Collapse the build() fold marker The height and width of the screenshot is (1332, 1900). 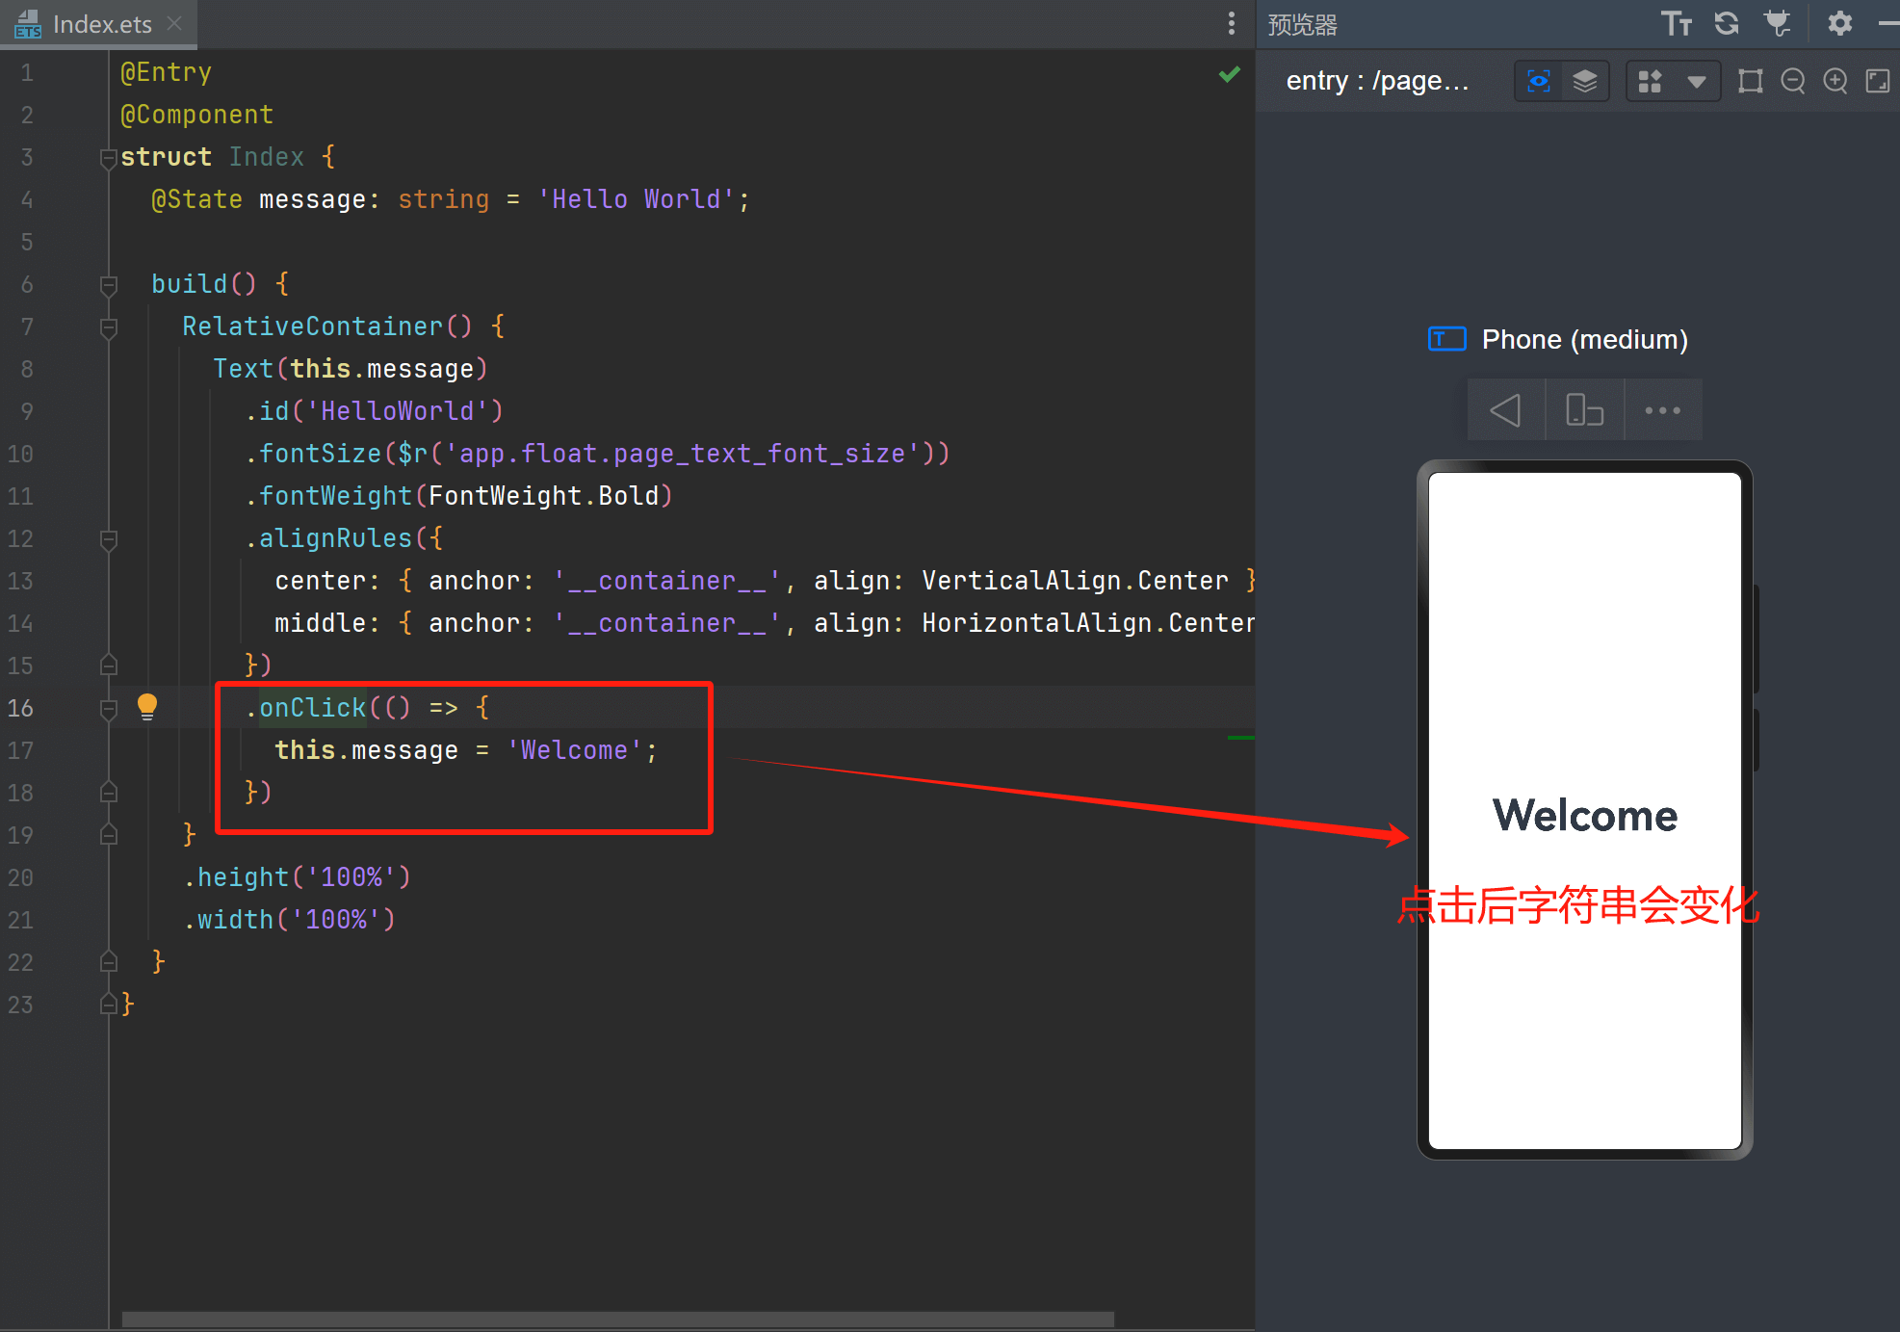pyautogui.click(x=108, y=285)
